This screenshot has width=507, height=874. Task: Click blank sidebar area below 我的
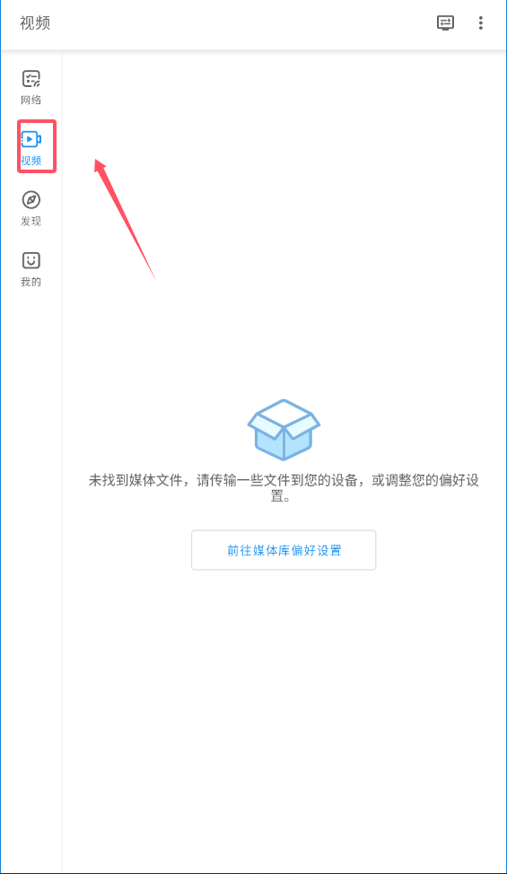31,557
